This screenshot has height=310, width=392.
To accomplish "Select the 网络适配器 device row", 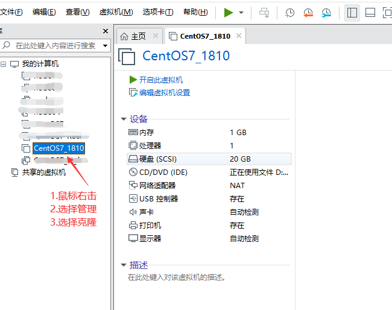I will pos(209,186).
